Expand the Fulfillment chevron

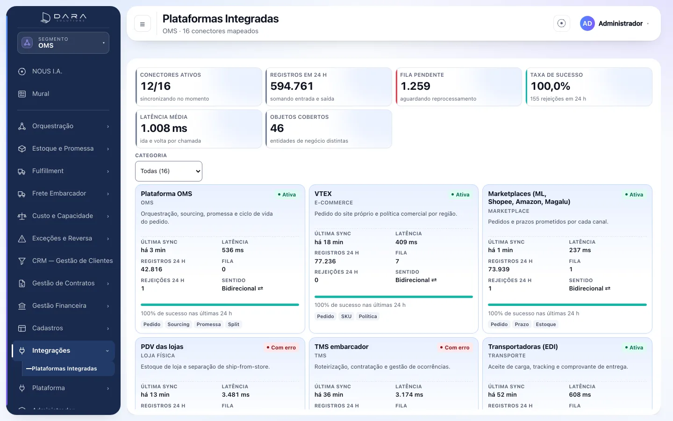tap(108, 171)
